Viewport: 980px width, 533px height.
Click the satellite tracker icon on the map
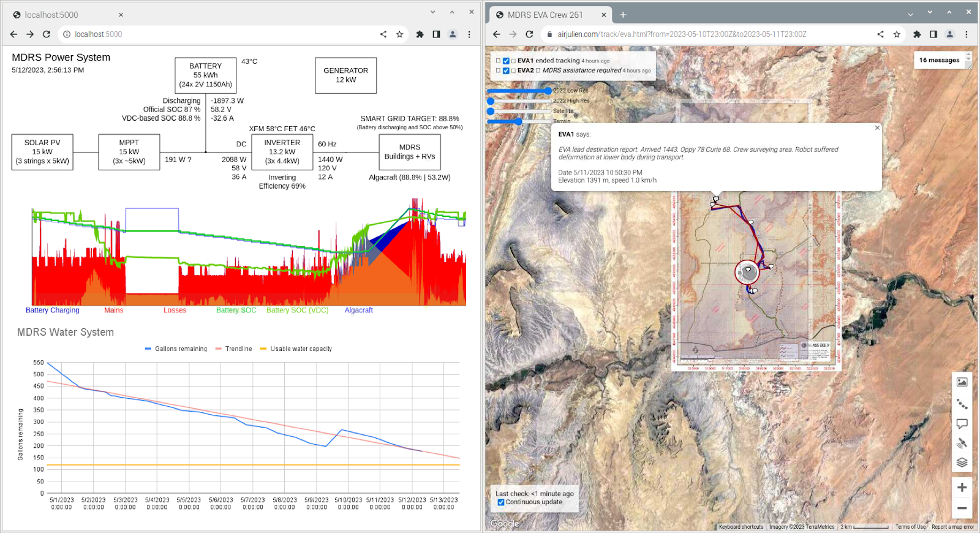(962, 443)
